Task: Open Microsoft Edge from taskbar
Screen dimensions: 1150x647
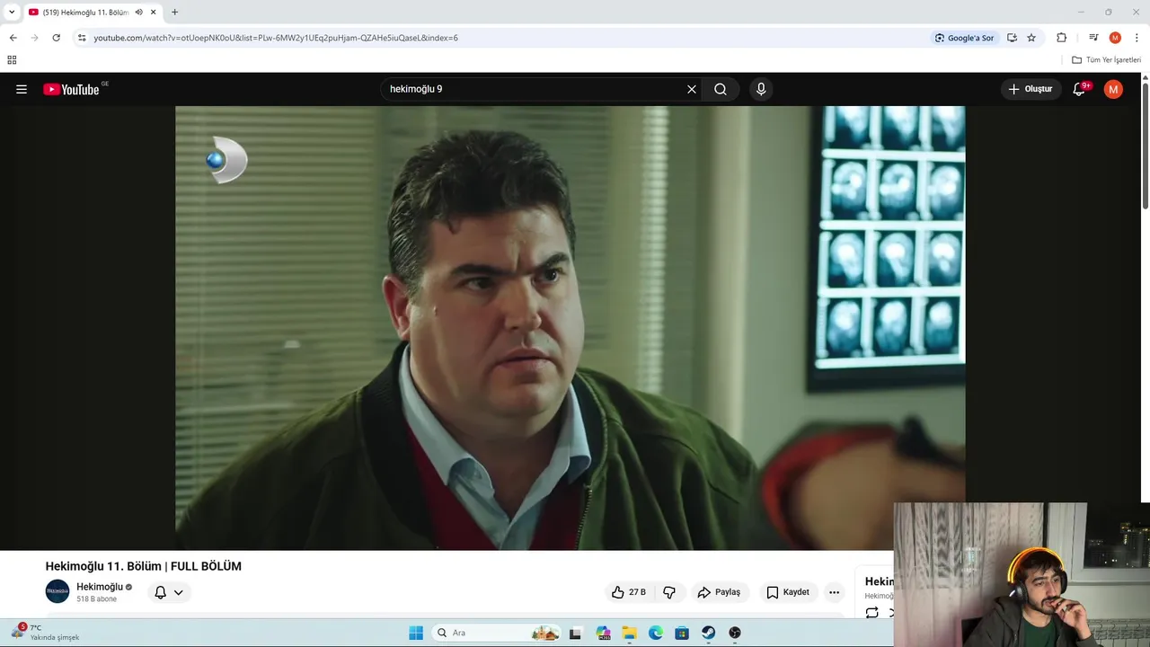Action: coord(656,633)
